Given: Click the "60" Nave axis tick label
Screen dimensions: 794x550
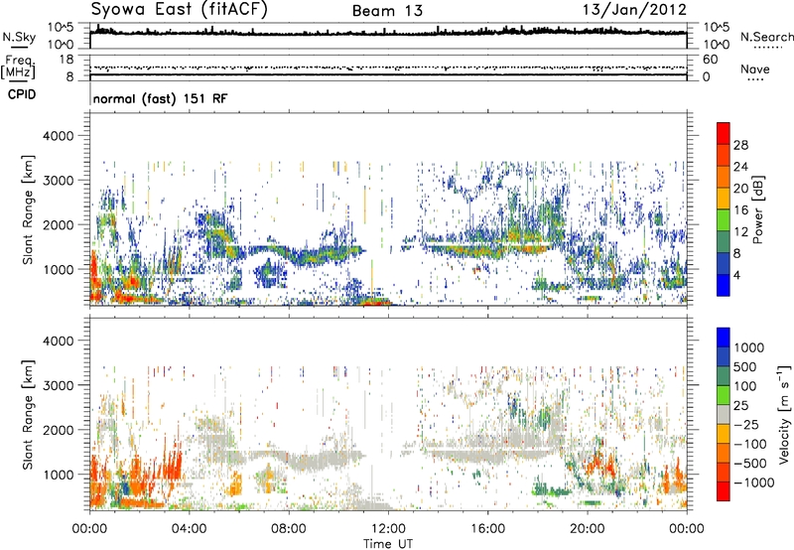Looking at the screenshot, I should (x=710, y=60).
